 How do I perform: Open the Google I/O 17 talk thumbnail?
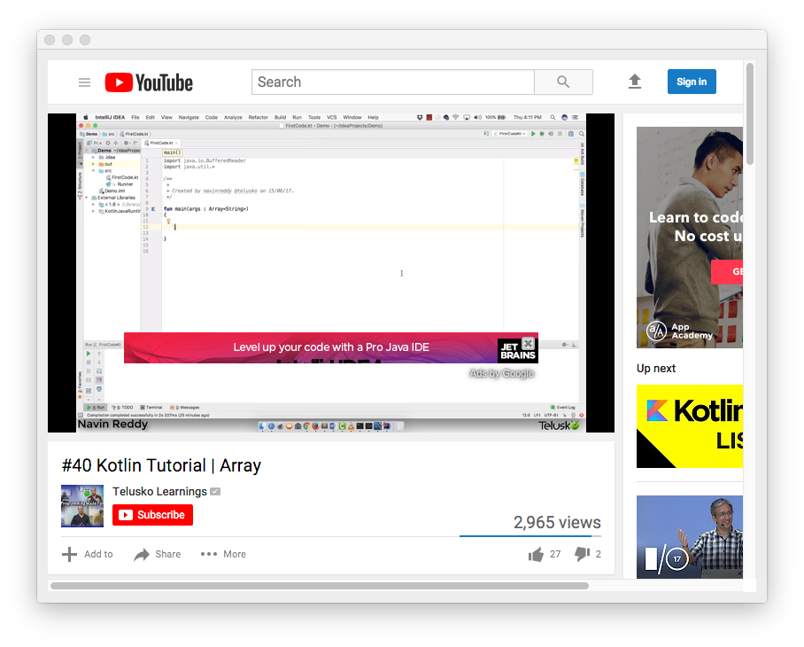coord(690,537)
